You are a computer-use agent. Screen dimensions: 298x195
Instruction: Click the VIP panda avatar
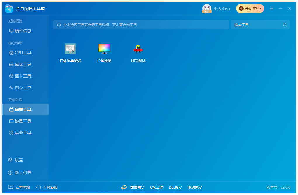click(207, 8)
